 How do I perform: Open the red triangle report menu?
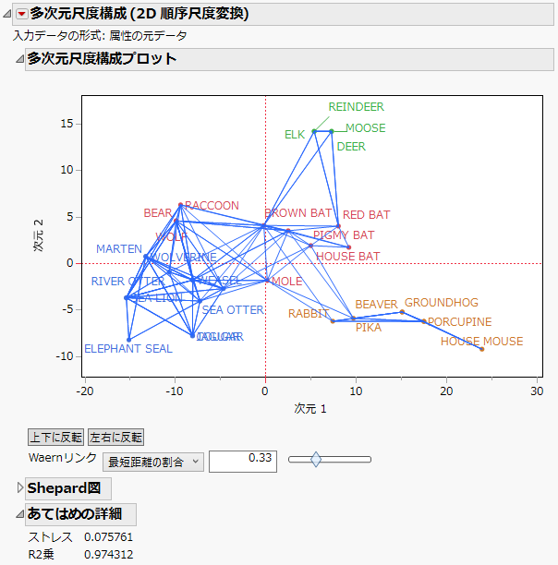point(22,14)
